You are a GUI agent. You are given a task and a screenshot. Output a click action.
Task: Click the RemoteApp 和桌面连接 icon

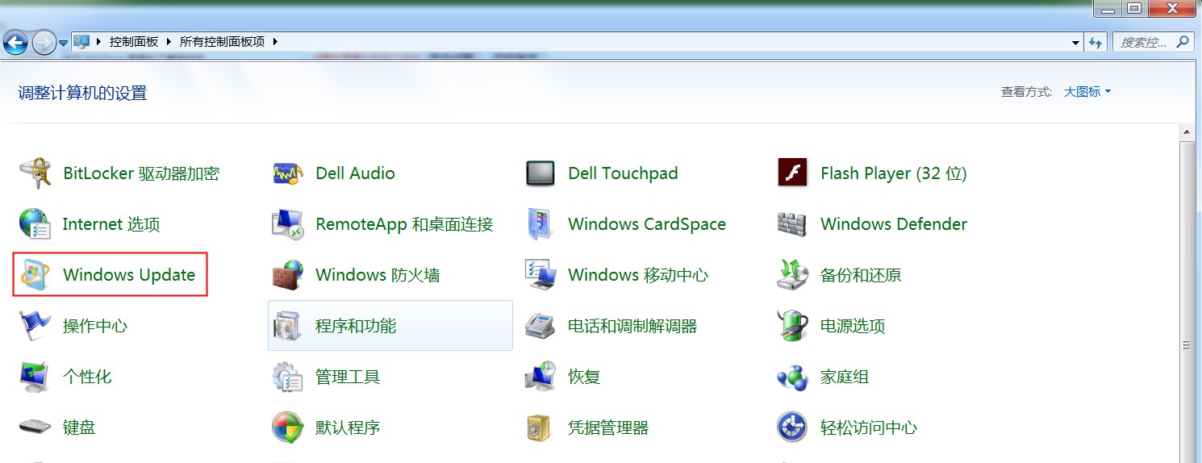[288, 224]
